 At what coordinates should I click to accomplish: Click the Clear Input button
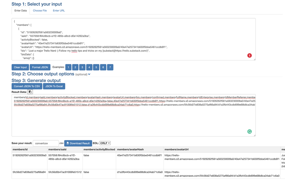point(20,67)
